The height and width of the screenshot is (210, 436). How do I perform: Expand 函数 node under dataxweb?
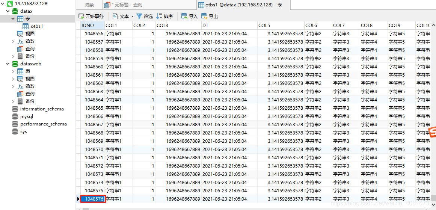(13, 86)
